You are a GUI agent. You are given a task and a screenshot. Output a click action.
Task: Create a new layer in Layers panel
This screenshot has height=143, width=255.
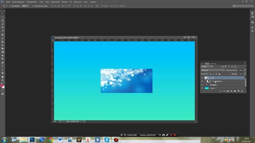point(238,91)
